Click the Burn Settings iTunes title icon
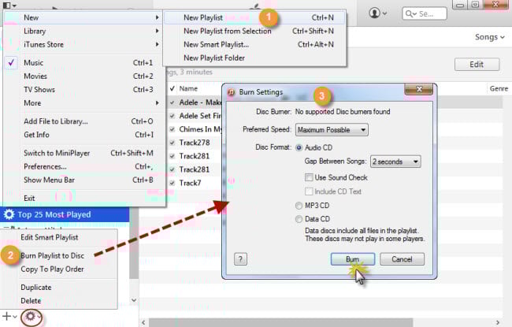The image size is (512, 327). pos(231,92)
